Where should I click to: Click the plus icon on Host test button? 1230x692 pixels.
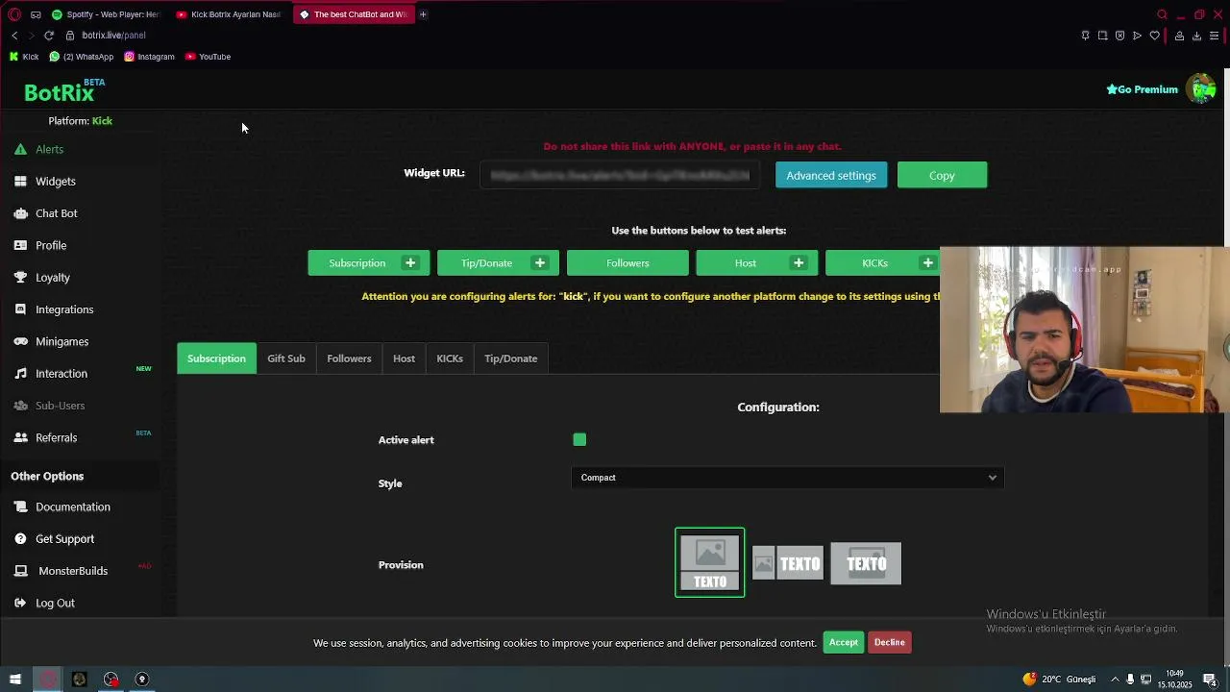coord(799,263)
